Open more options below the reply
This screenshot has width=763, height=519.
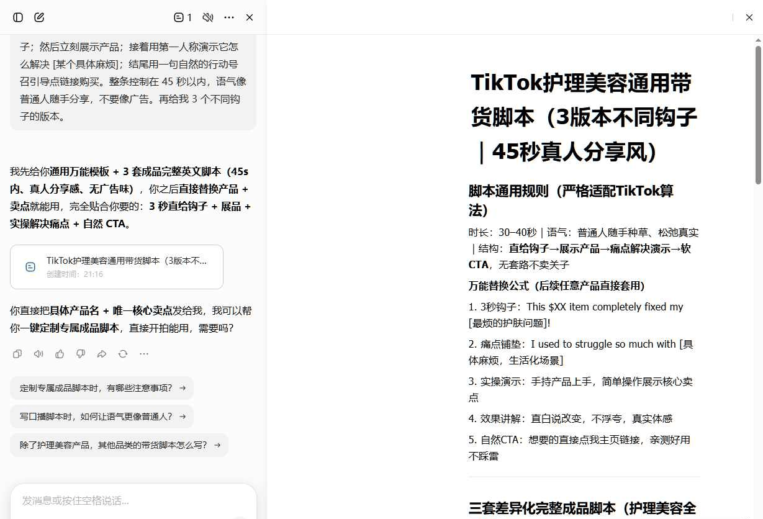tap(144, 354)
